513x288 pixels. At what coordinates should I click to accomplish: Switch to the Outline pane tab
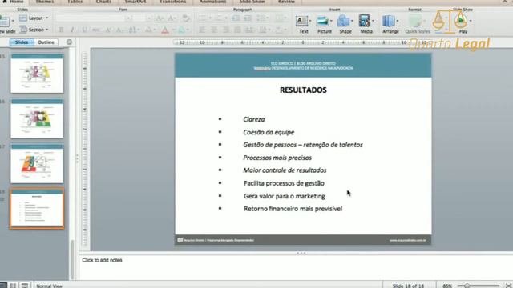(46, 42)
